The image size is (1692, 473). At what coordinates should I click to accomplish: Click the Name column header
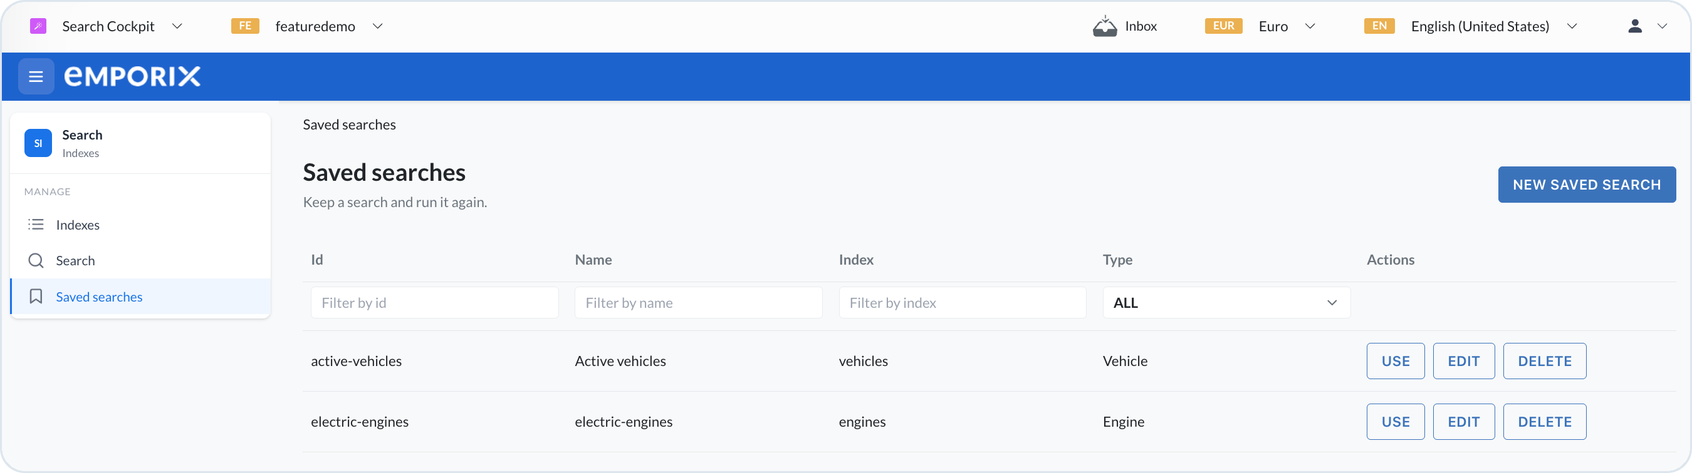(594, 260)
